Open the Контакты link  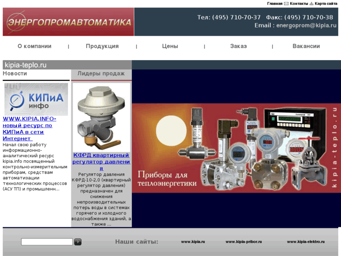coord(299,3)
